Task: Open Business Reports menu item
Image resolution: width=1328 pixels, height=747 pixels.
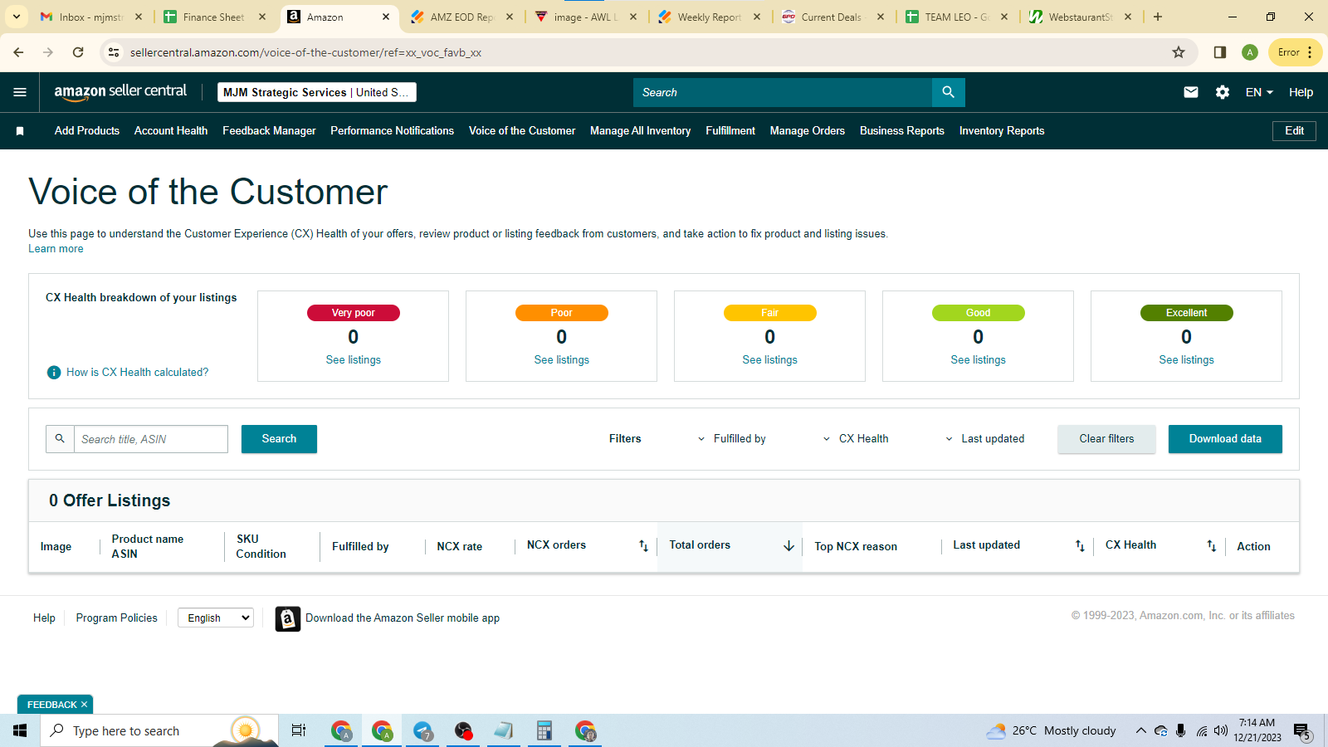Action: coord(902,131)
